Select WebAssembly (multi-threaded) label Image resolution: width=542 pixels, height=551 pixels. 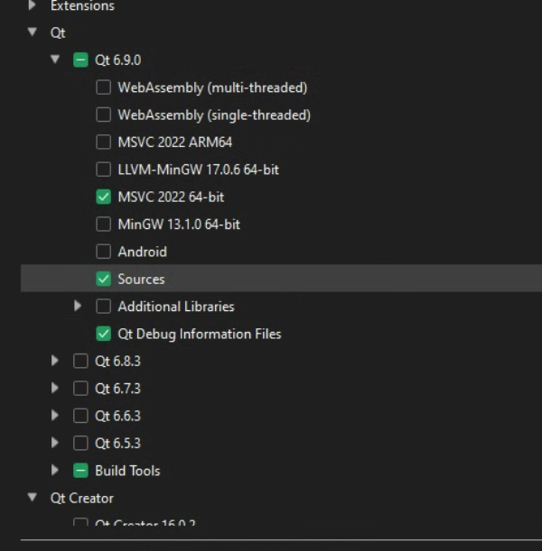point(212,87)
